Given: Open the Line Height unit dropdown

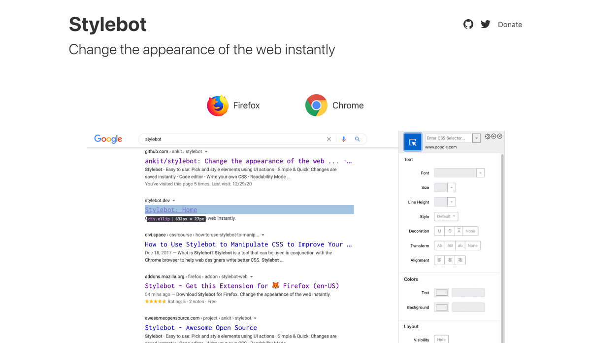Looking at the screenshot, I should pyautogui.click(x=452, y=202).
